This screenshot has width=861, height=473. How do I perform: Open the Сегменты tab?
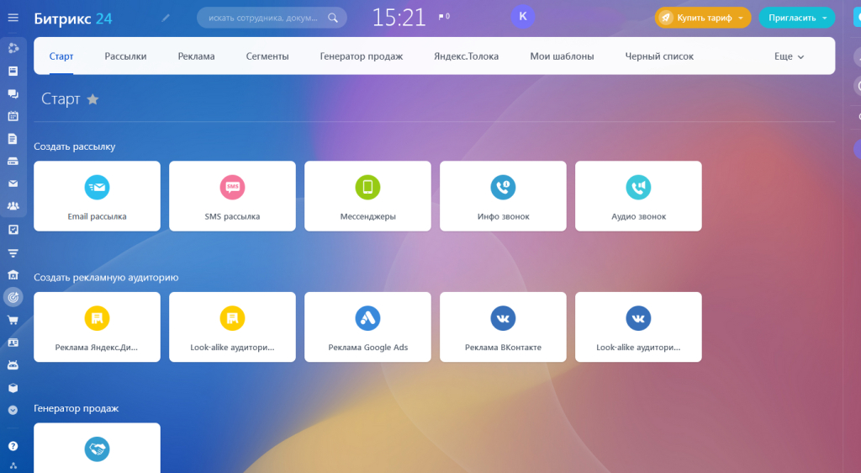tap(267, 56)
